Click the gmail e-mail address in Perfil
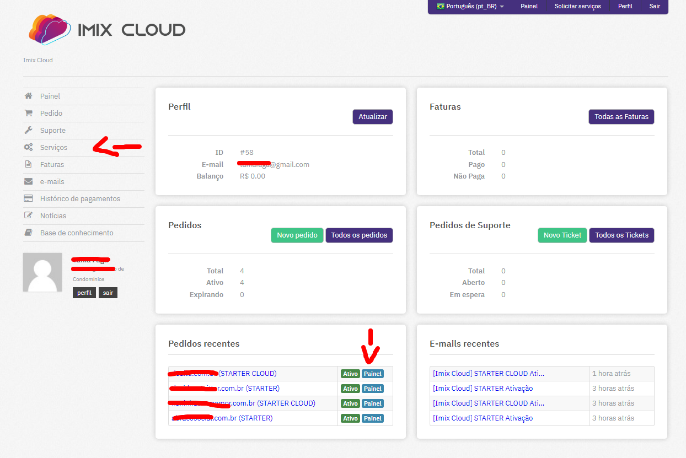 (x=275, y=164)
